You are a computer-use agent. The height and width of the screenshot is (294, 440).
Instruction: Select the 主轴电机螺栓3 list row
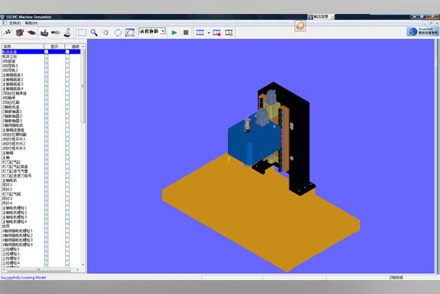click(x=42, y=217)
